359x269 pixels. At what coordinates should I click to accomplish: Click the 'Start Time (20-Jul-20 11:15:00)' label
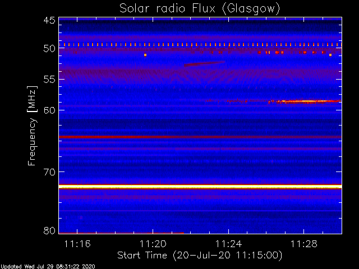(x=200, y=256)
